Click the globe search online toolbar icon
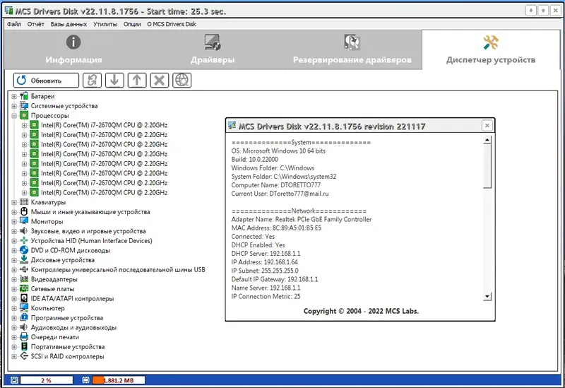565x388 pixels. pyautogui.click(x=182, y=80)
